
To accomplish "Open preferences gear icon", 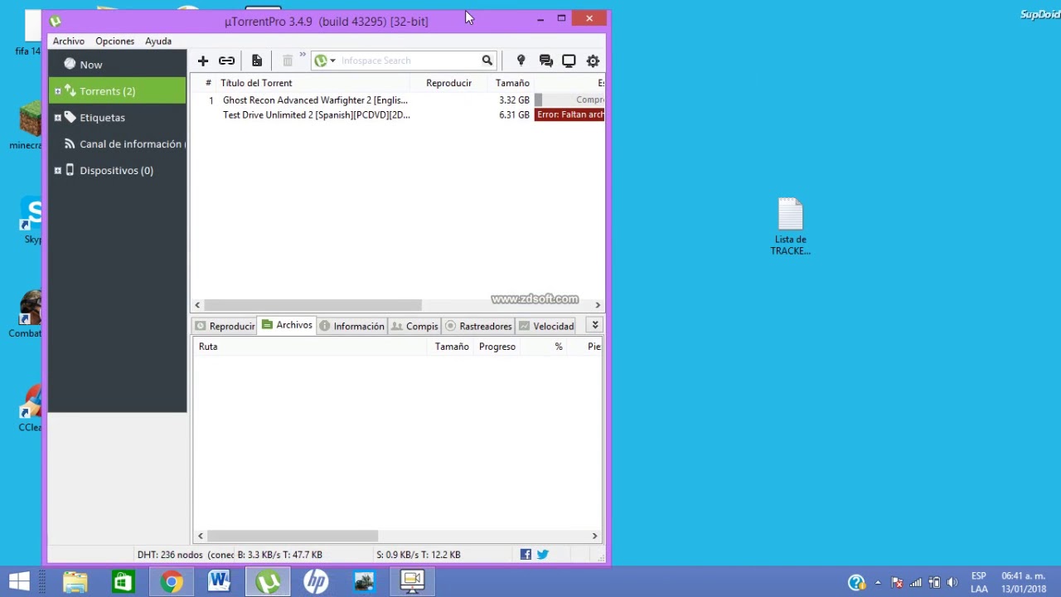I will [593, 61].
